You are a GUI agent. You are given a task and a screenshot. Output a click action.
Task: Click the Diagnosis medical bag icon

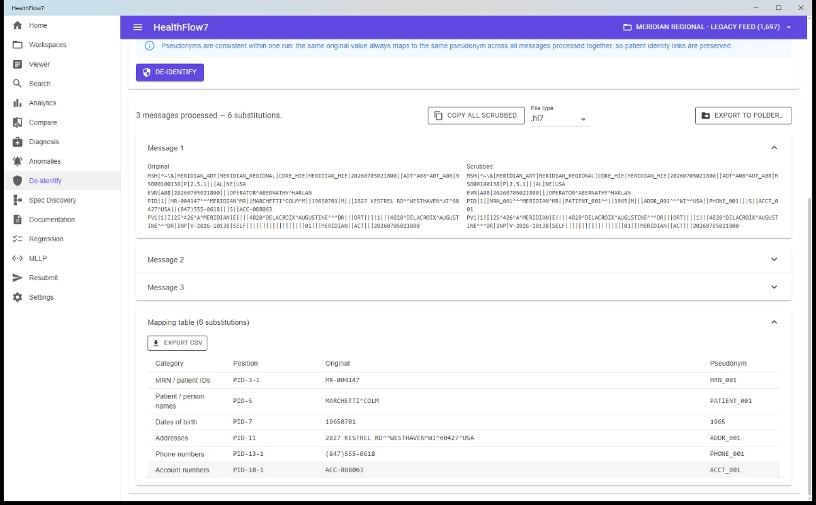tap(18, 142)
